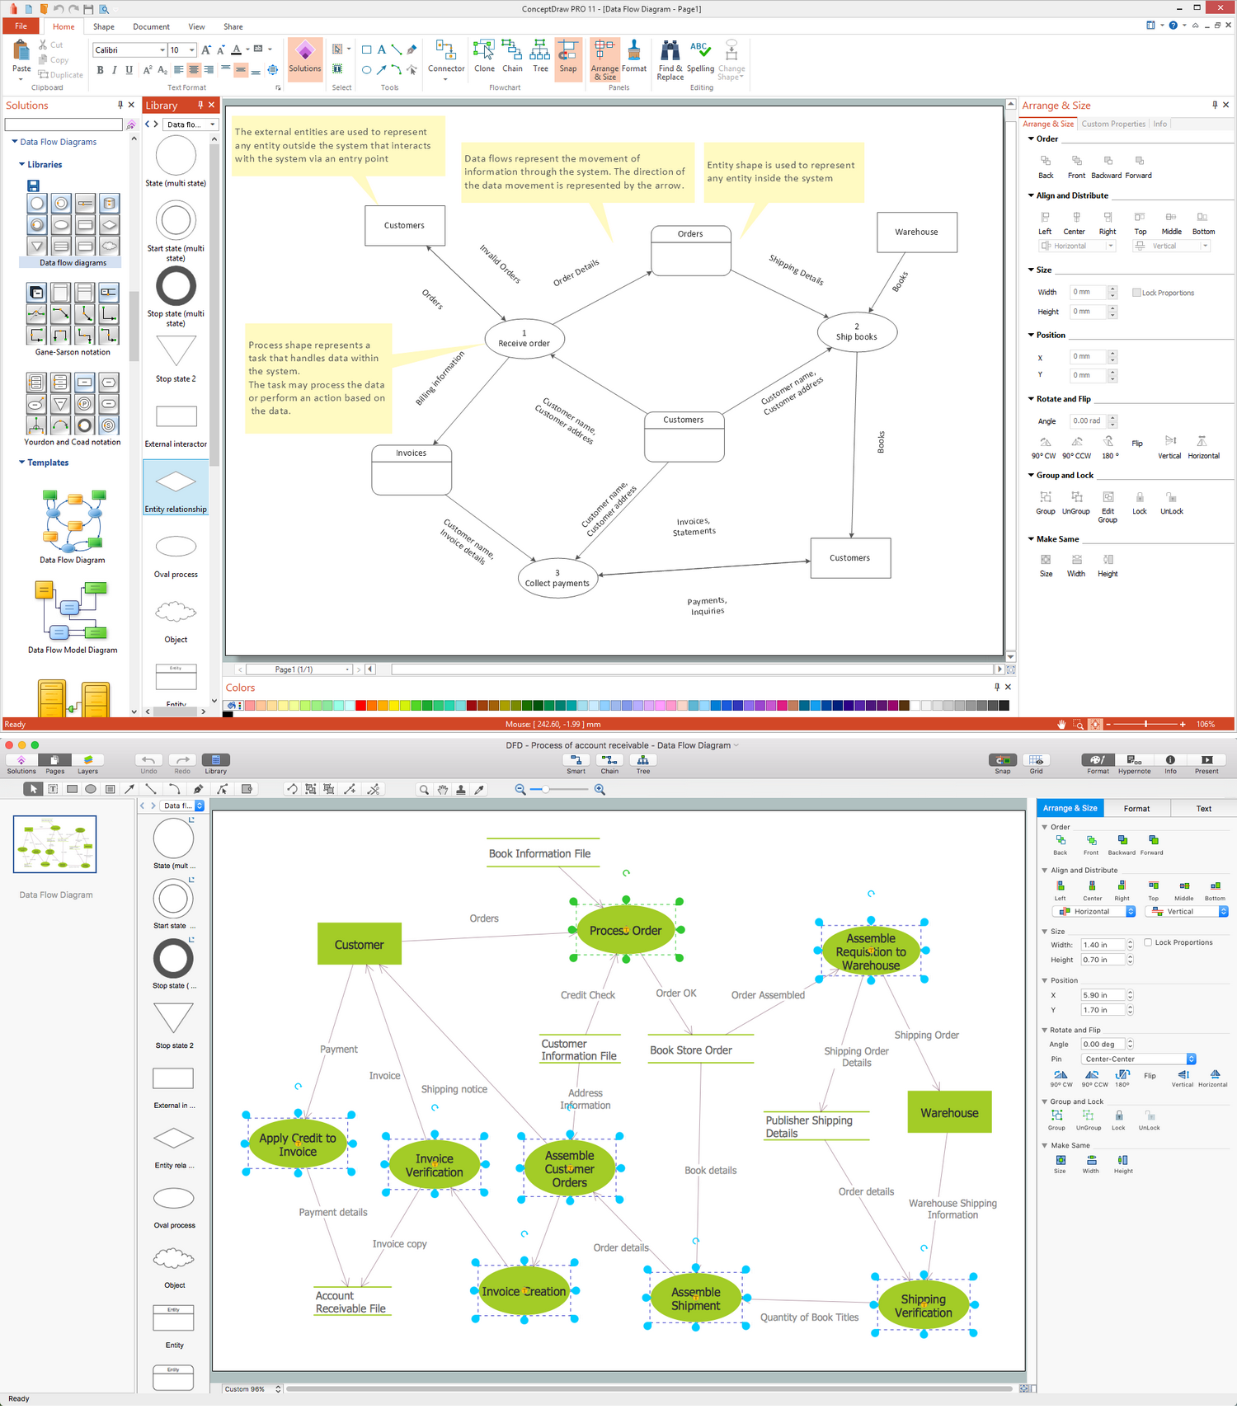Viewport: 1237px width, 1409px height.
Task: Click Rotate 90° CW in Windows Arrange panel
Action: click(1044, 448)
